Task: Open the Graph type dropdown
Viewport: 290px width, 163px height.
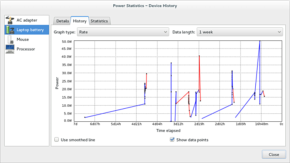Action: (x=123, y=32)
